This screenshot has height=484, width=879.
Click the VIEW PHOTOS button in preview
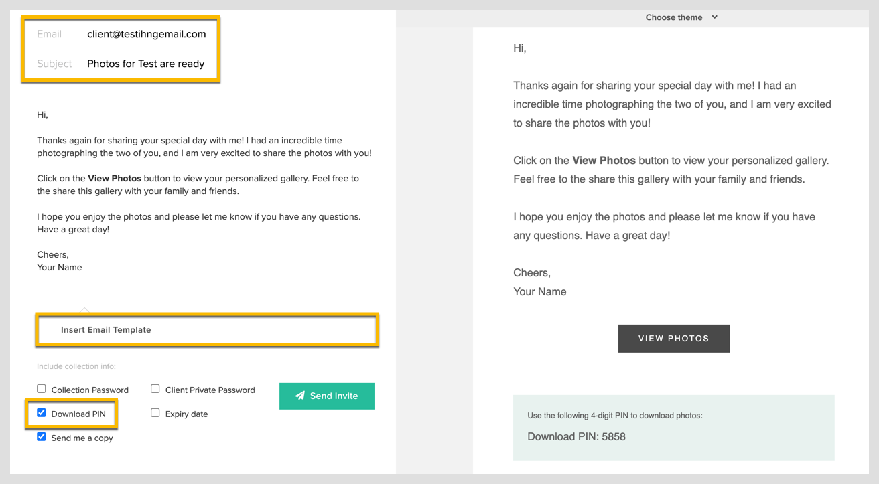tap(674, 339)
